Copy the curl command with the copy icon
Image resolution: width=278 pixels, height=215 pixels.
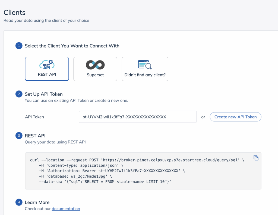[x=256, y=158]
